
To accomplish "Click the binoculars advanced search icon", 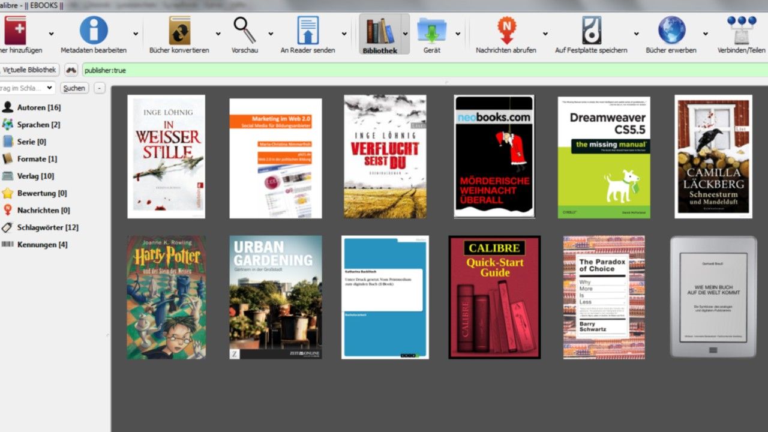I will click(71, 70).
